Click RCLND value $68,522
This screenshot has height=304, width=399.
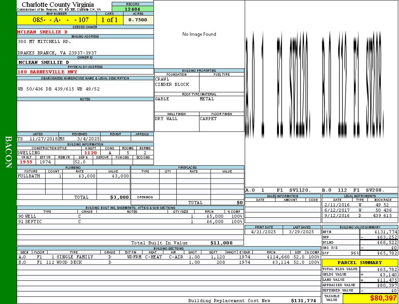387,242
